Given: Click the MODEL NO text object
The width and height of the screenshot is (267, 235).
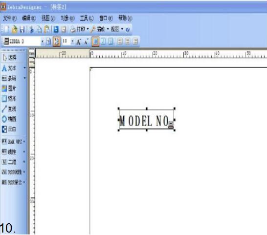Looking at the screenshot, I should tap(146, 121).
